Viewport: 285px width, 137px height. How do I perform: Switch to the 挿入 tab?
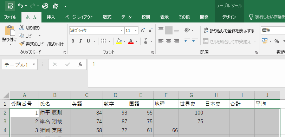[x=51, y=17]
